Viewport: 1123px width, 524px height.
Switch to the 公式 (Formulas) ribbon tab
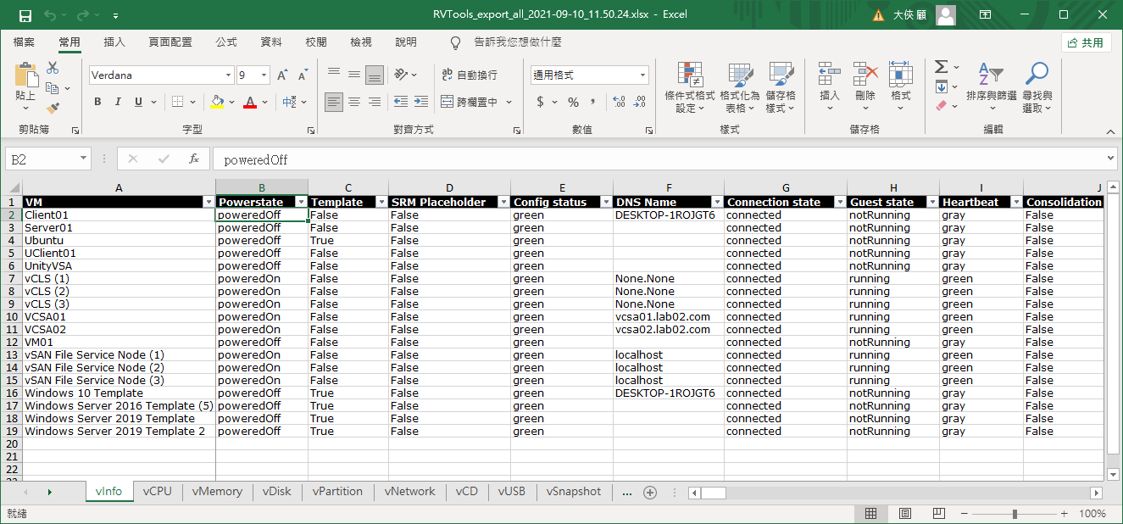226,42
